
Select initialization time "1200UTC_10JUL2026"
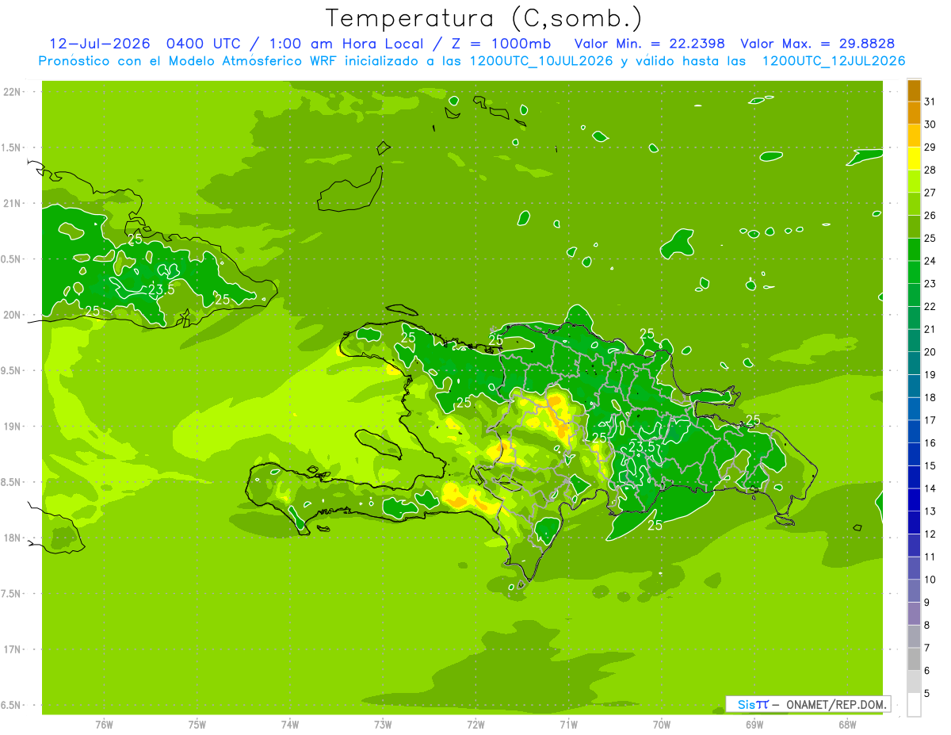click(x=541, y=61)
